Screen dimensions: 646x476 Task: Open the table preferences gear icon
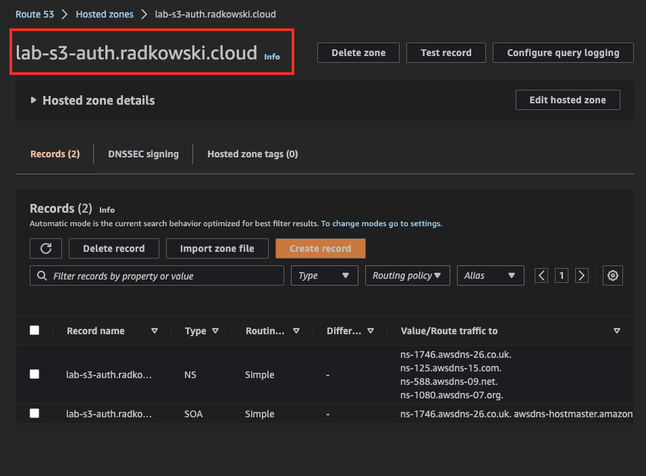[x=613, y=275]
